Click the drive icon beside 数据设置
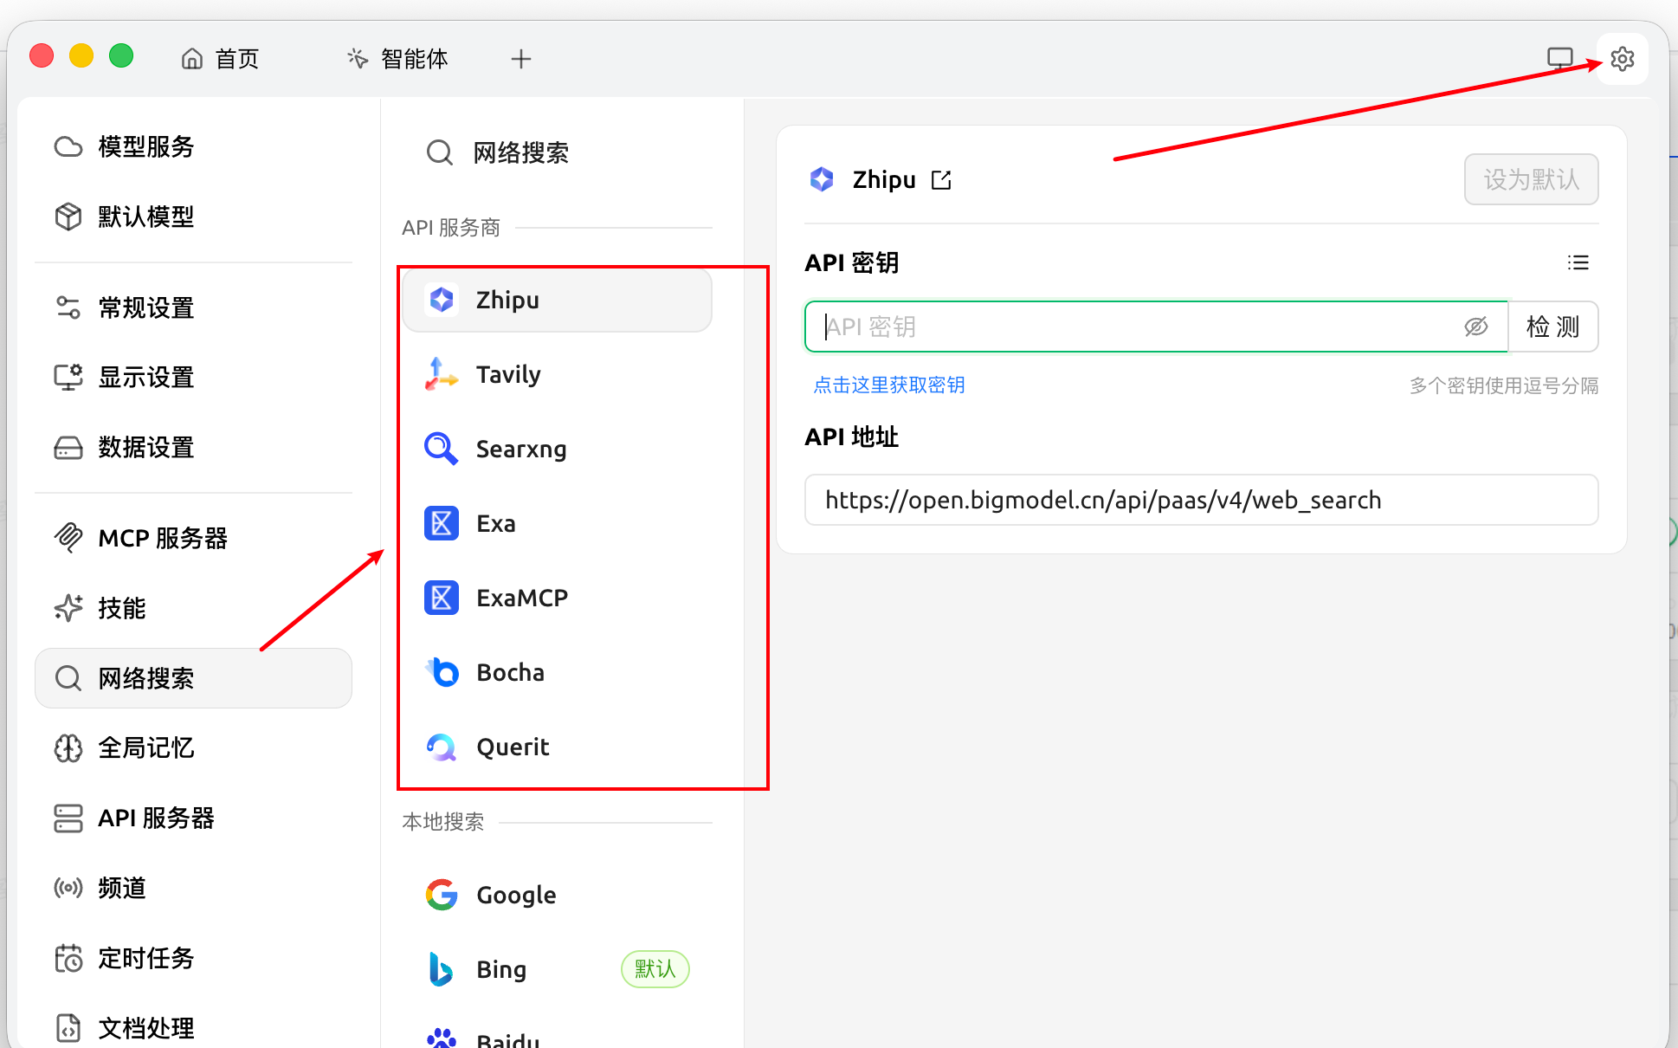Image resolution: width=1678 pixels, height=1048 pixels. pos(68,448)
